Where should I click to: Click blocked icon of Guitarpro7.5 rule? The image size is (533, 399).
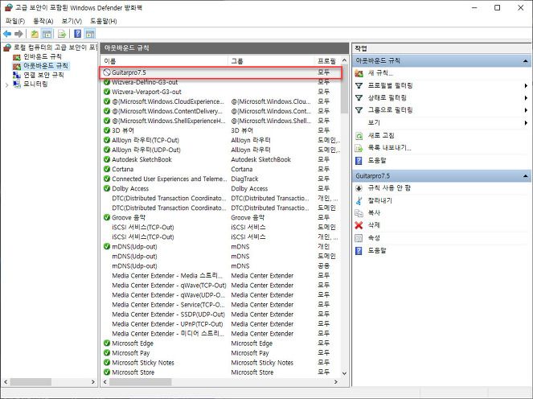click(x=107, y=72)
